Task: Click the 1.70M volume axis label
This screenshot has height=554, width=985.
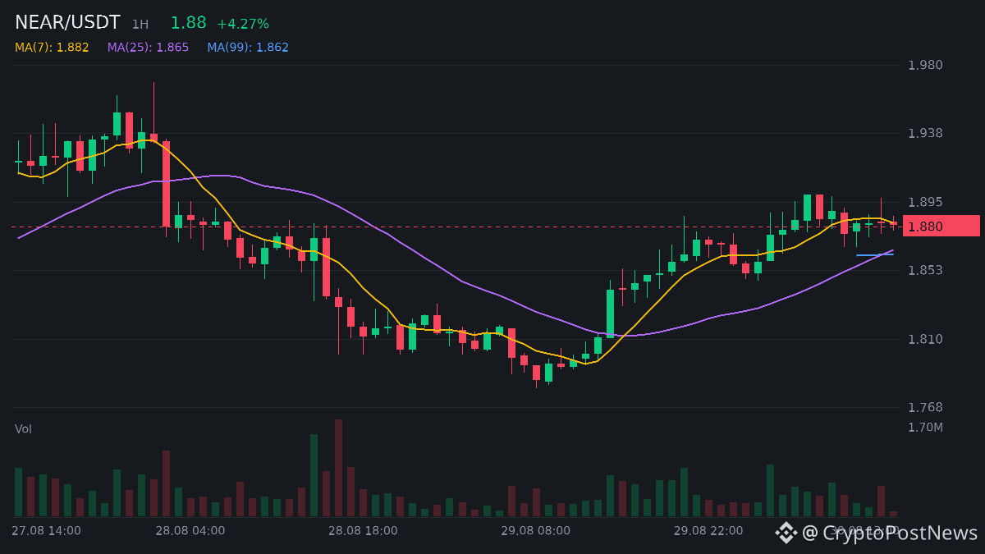Action: [x=925, y=428]
